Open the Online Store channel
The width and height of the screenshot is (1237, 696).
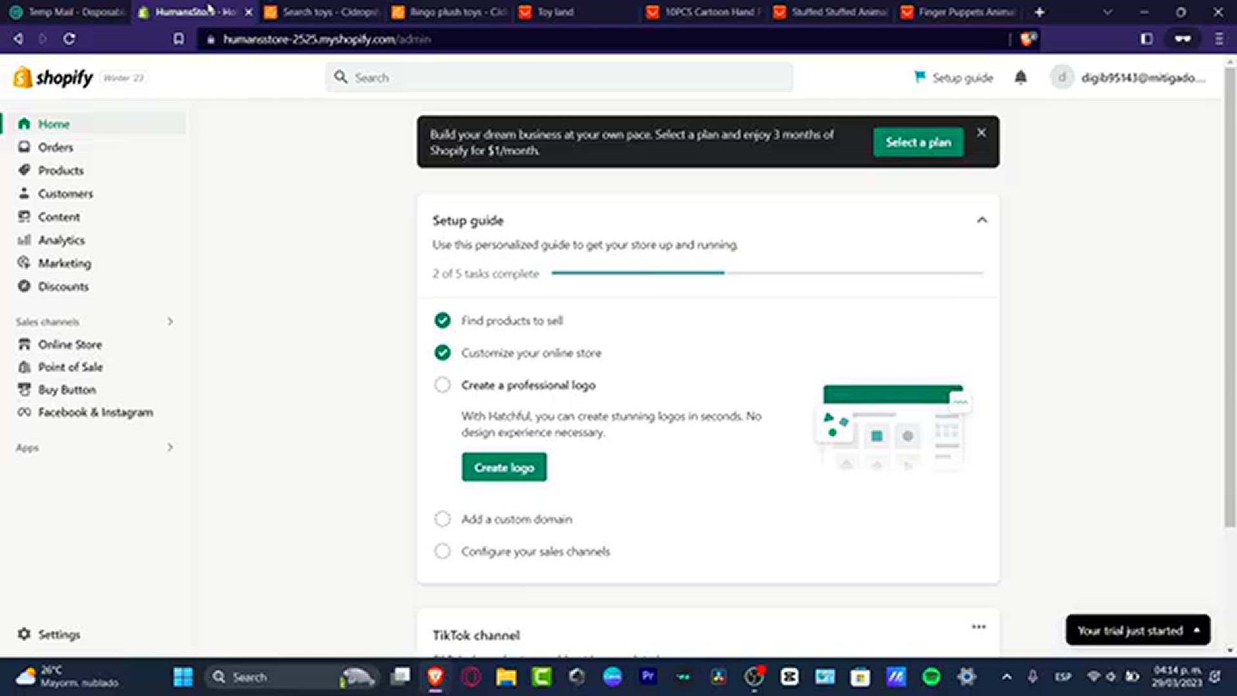pos(70,344)
